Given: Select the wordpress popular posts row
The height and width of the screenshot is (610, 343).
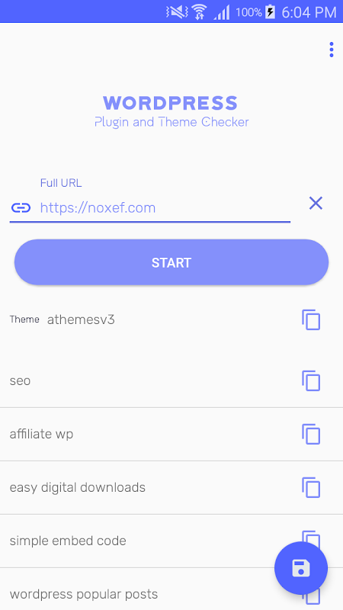Looking at the screenshot, I should click(x=171, y=589).
